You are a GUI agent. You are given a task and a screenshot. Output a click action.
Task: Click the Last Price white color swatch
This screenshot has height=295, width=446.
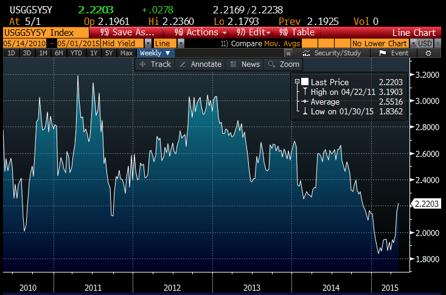(305, 82)
